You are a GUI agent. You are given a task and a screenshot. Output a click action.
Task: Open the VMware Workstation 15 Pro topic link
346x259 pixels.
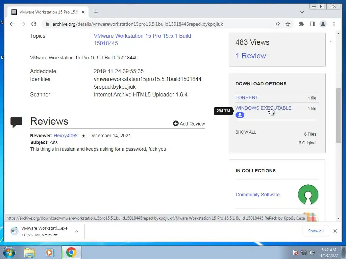click(142, 40)
